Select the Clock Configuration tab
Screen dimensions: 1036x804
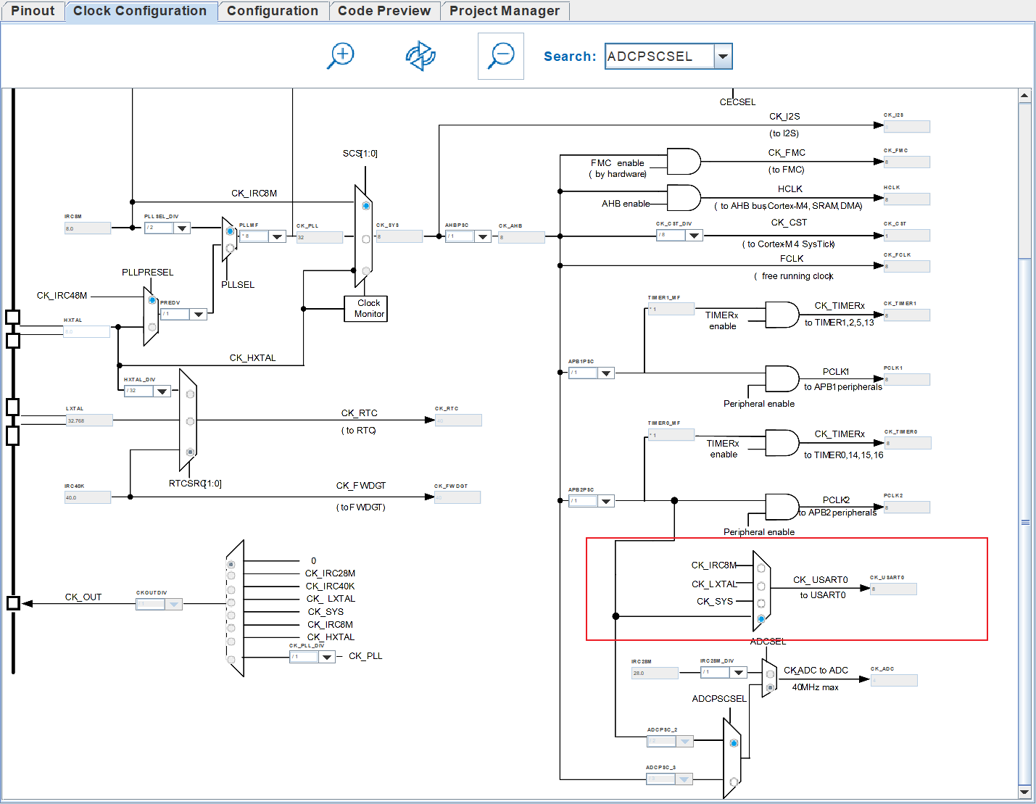(140, 11)
